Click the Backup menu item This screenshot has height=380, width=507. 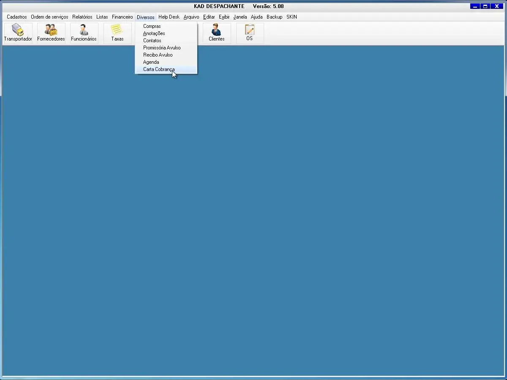274,17
